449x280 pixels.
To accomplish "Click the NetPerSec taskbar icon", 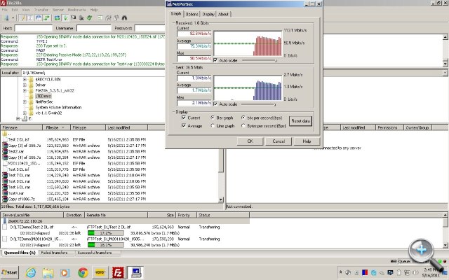I will point(135,272).
